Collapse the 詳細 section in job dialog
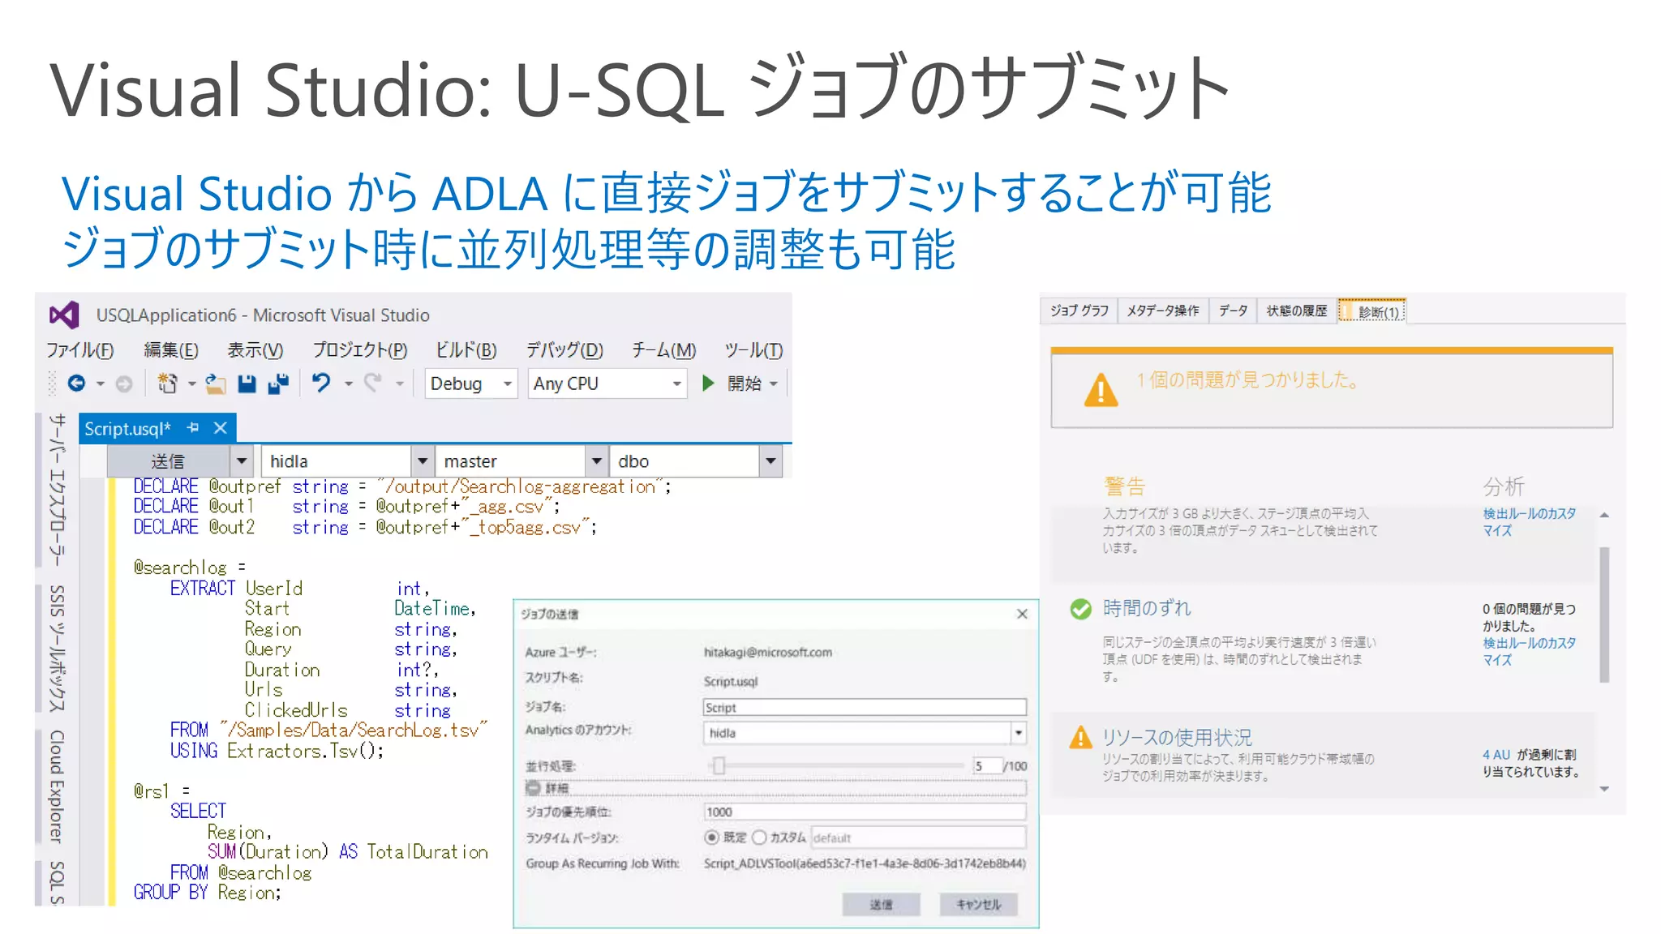This screenshot has width=1661, height=934. [533, 787]
